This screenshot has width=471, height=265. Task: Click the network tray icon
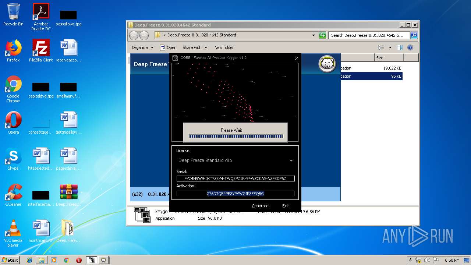[418, 260]
